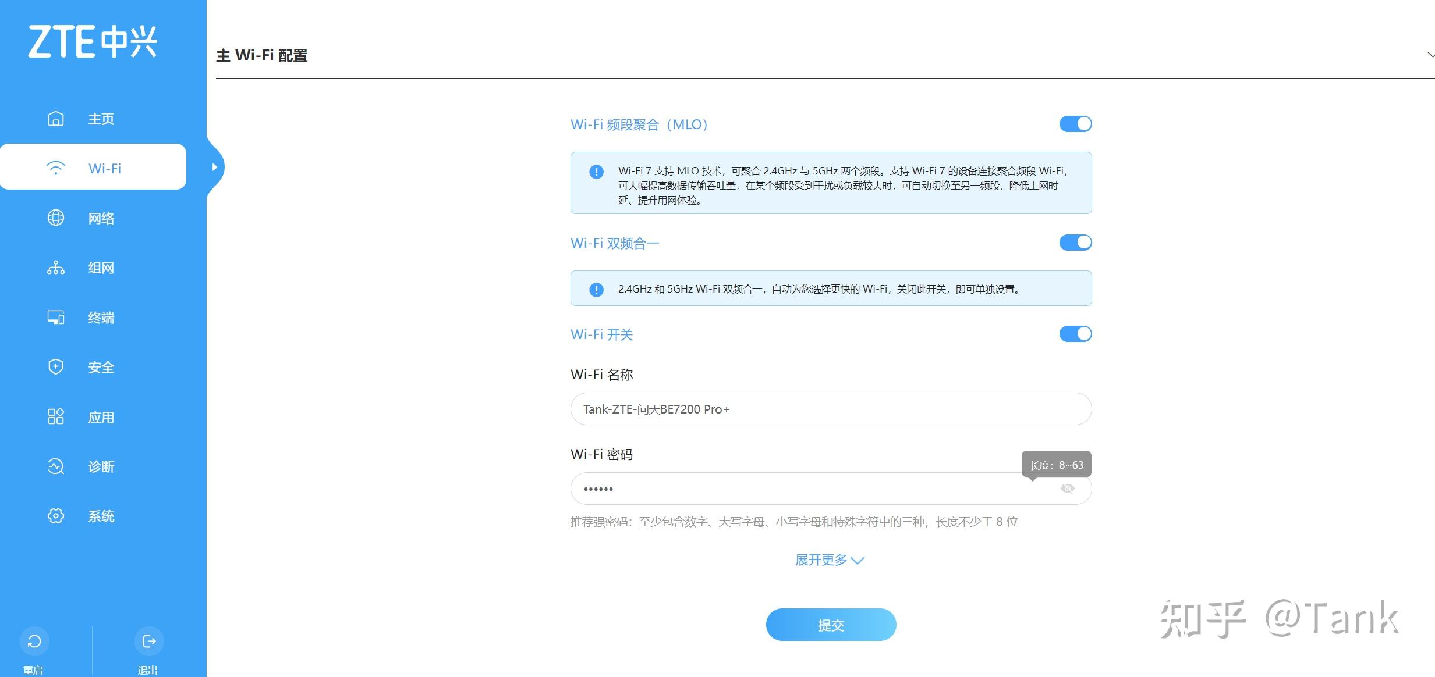
Task: Expand the Wi-Fi submenu arrow
Action: click(215, 167)
